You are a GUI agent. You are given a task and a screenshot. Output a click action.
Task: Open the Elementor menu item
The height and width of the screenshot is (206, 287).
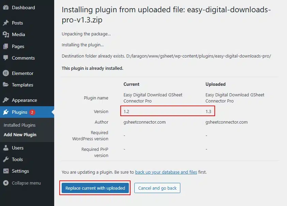pyautogui.click(x=22, y=73)
